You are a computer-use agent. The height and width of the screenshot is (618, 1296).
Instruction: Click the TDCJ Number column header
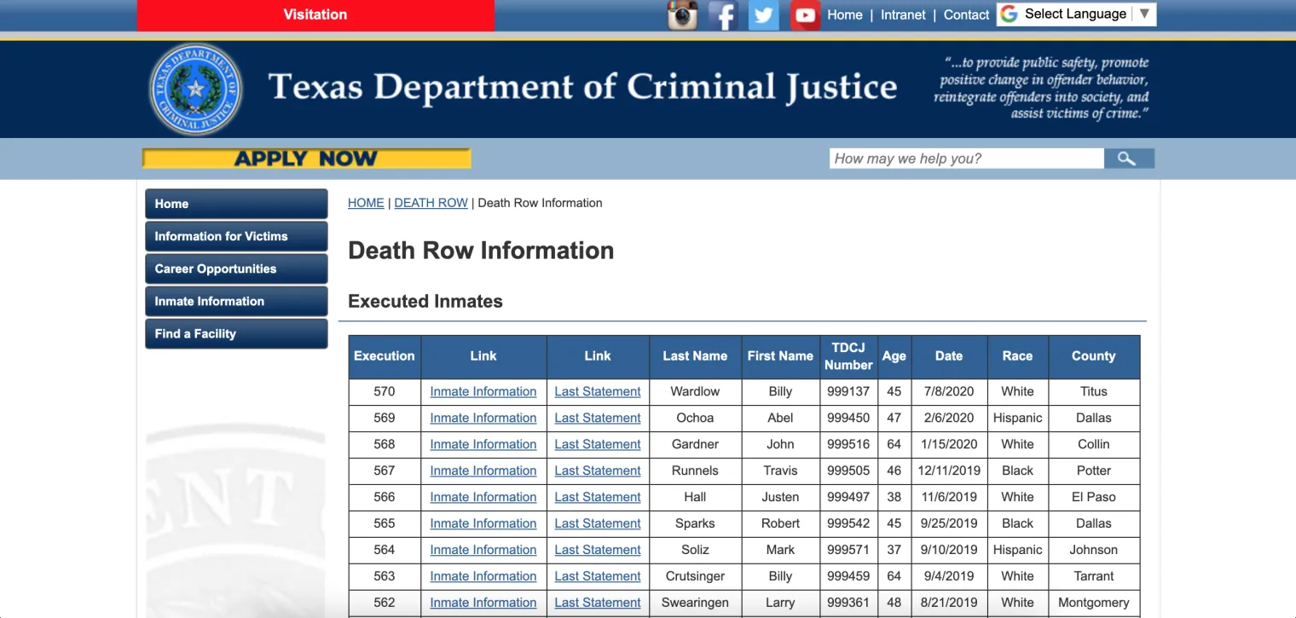[x=848, y=356]
